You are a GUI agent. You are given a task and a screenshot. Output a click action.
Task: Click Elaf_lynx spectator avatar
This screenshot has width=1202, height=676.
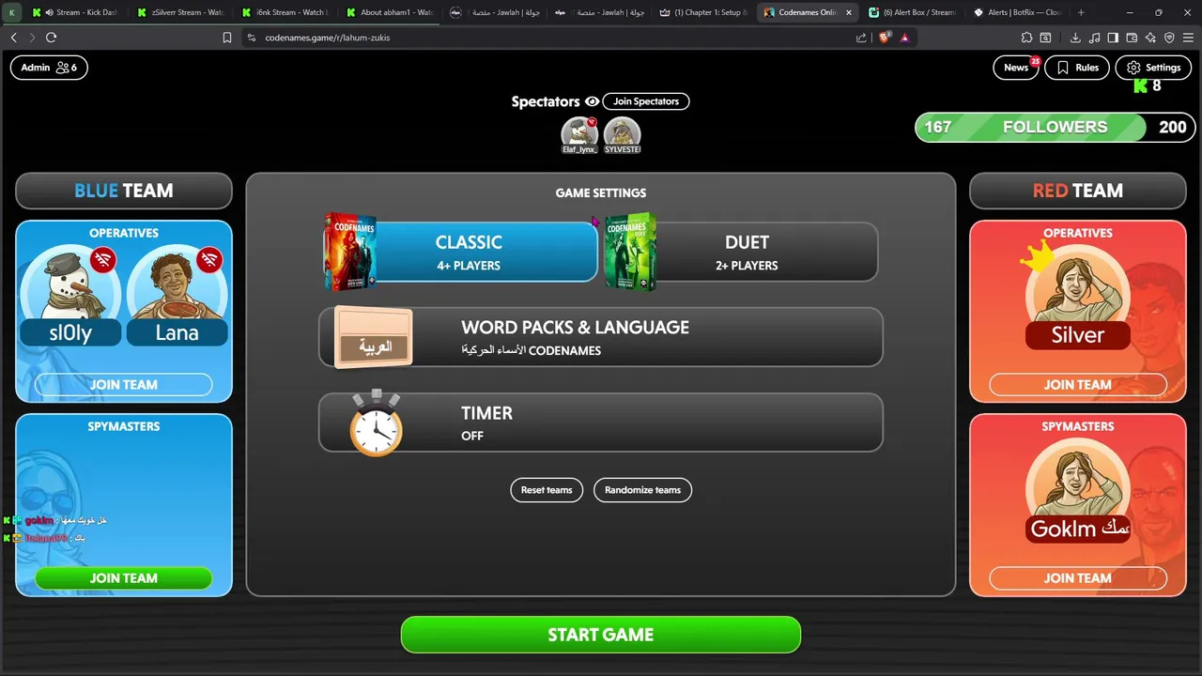tap(579, 134)
